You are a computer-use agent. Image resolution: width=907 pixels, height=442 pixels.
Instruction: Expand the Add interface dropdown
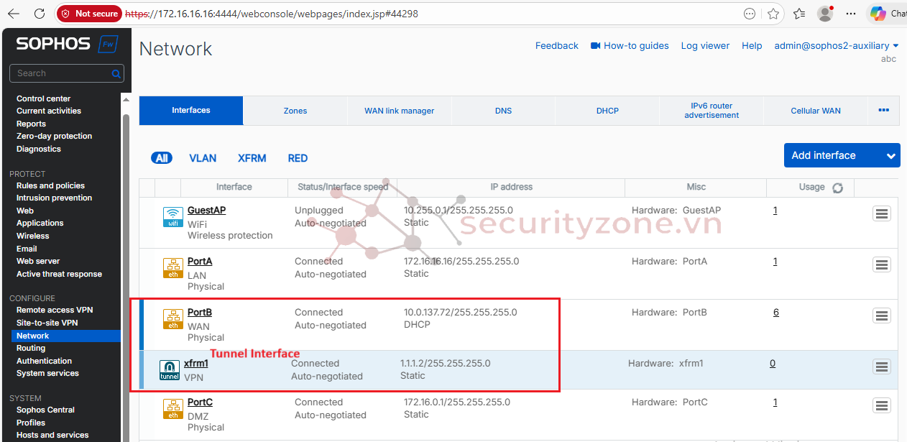(891, 155)
